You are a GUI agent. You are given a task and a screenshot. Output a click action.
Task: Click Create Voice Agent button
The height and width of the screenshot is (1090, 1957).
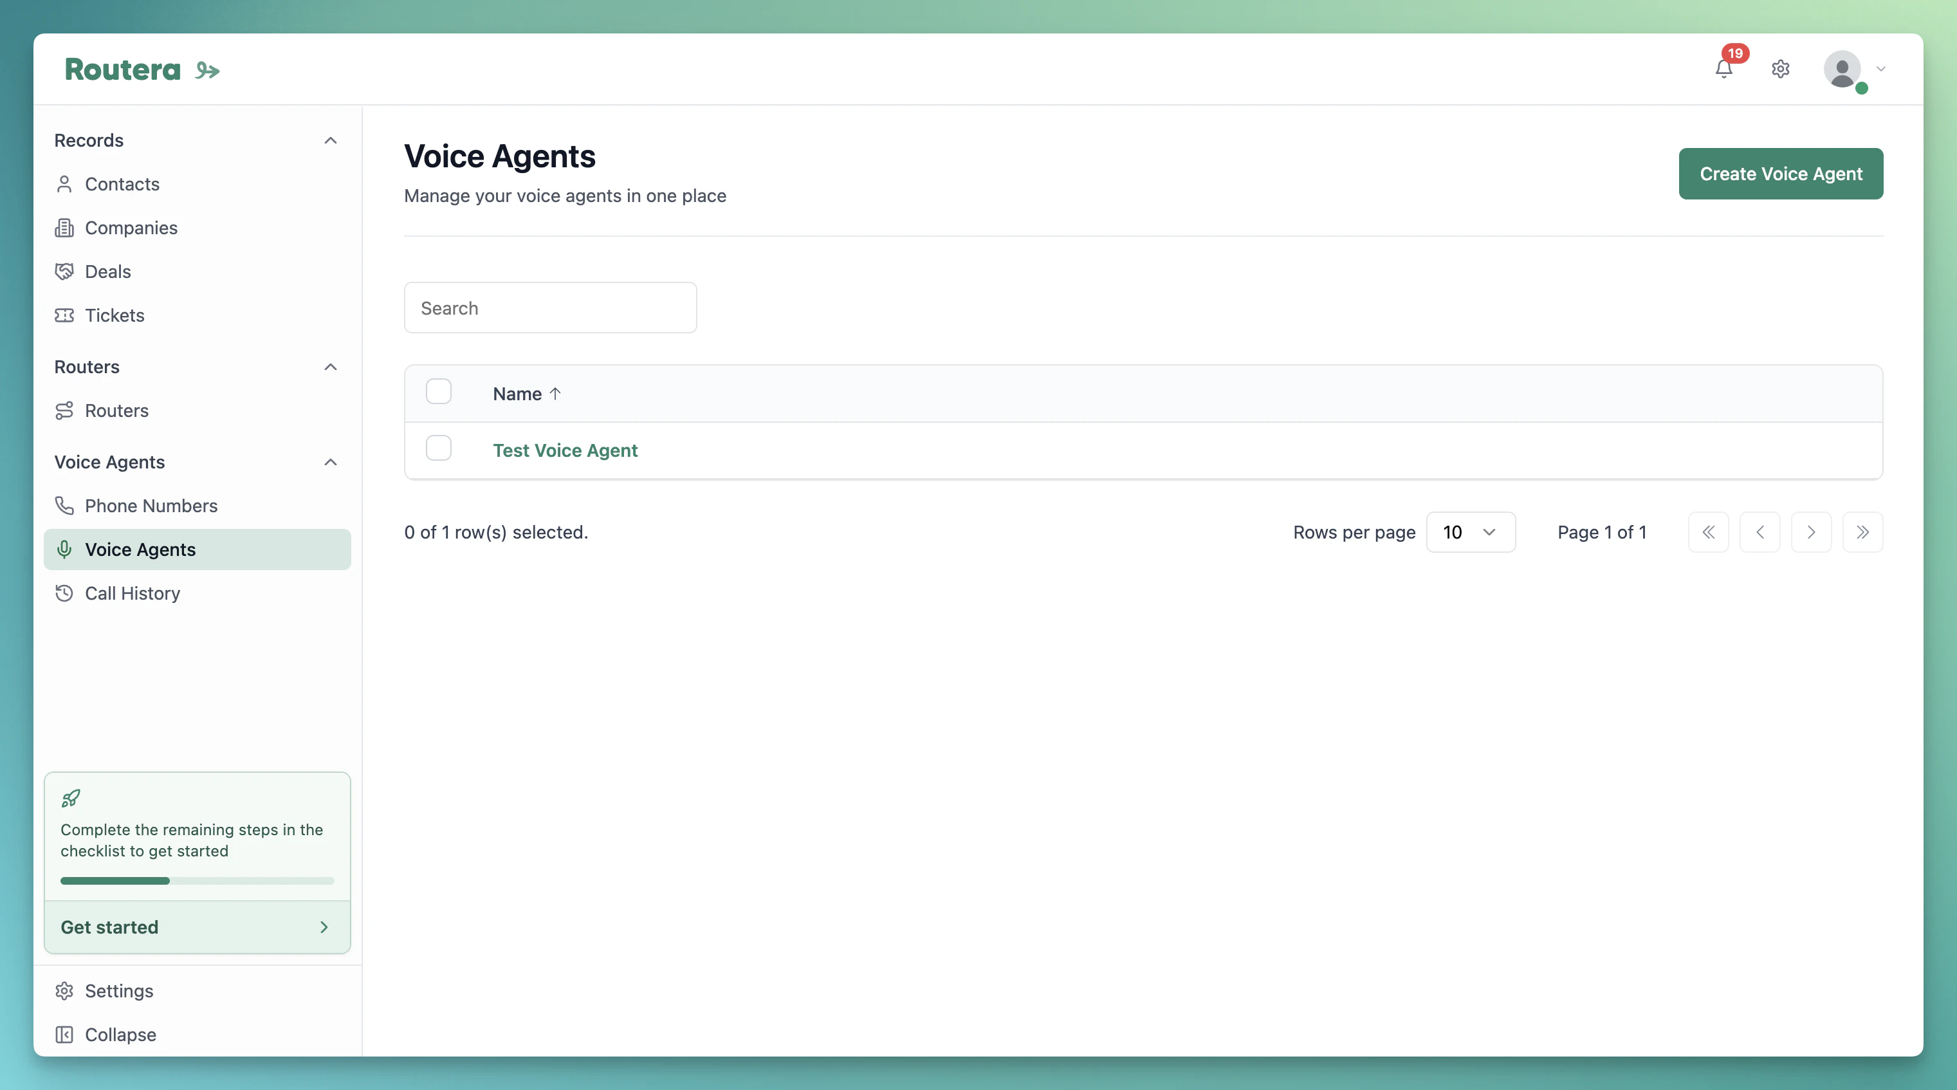pyautogui.click(x=1781, y=174)
